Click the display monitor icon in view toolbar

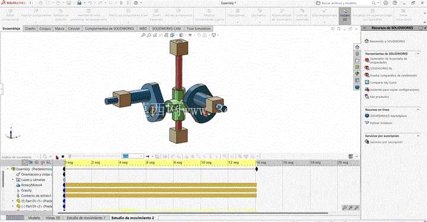[213, 35]
